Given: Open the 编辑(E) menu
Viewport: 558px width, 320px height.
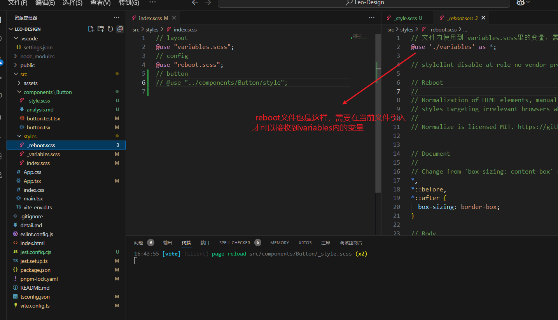Looking at the screenshot, I should [45, 3].
